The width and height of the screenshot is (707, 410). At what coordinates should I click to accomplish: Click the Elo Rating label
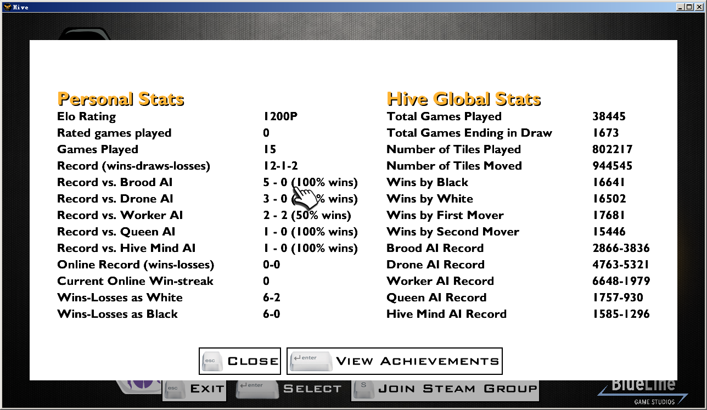[87, 116]
